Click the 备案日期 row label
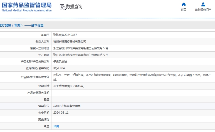Screen dimensions: 215x132 click(x=44, y=113)
